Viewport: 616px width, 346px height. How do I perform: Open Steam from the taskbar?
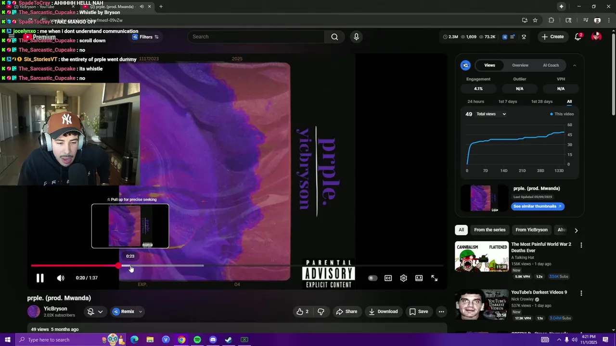click(229, 340)
